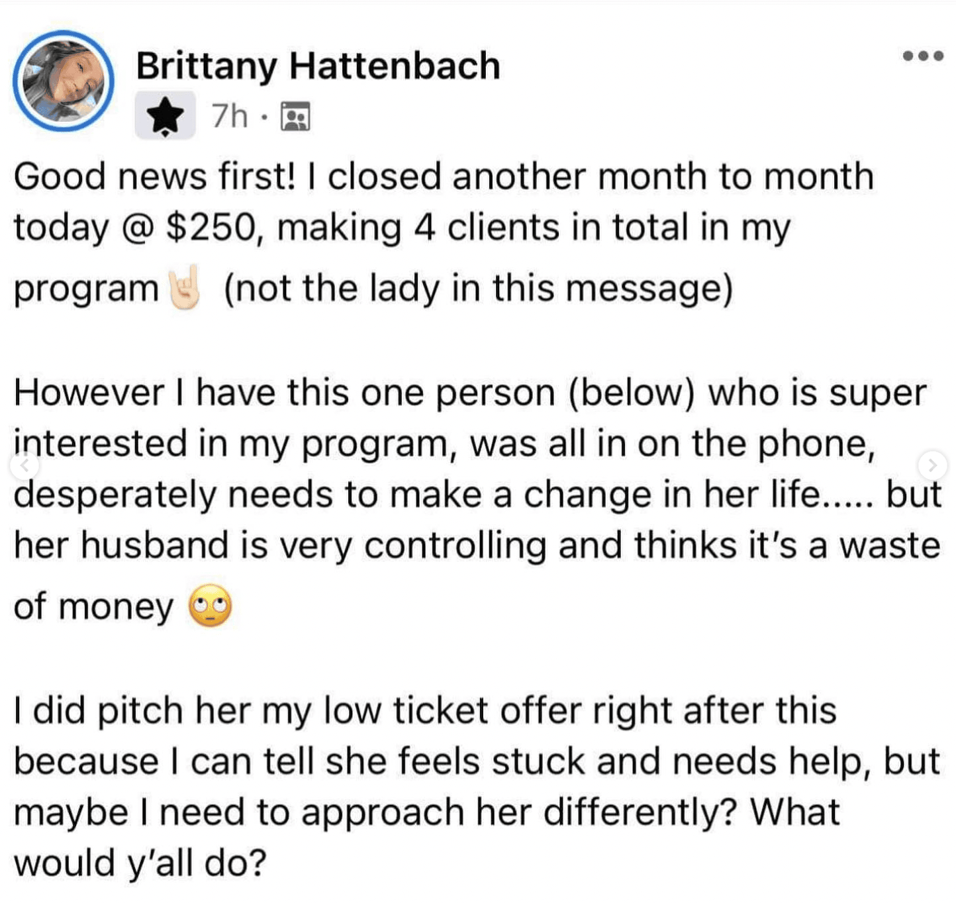The height and width of the screenshot is (903, 956).
Task: Click the Brittany Hattenbach name link
Action: [318, 66]
